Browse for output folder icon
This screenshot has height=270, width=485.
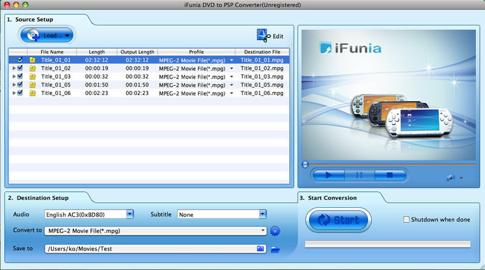(x=261, y=248)
